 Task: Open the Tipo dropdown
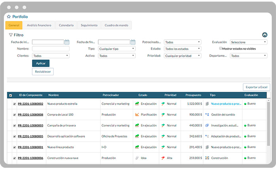pos(117,49)
